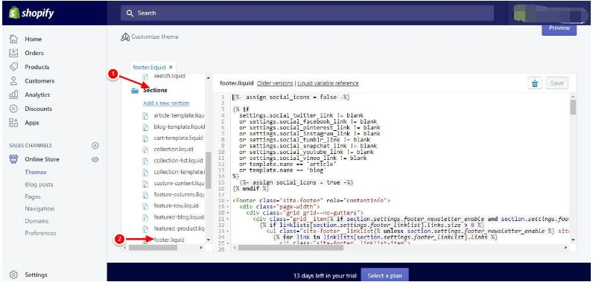This screenshot has height=285, width=593.
Task: Open the Customize theme link
Action: pos(155,37)
